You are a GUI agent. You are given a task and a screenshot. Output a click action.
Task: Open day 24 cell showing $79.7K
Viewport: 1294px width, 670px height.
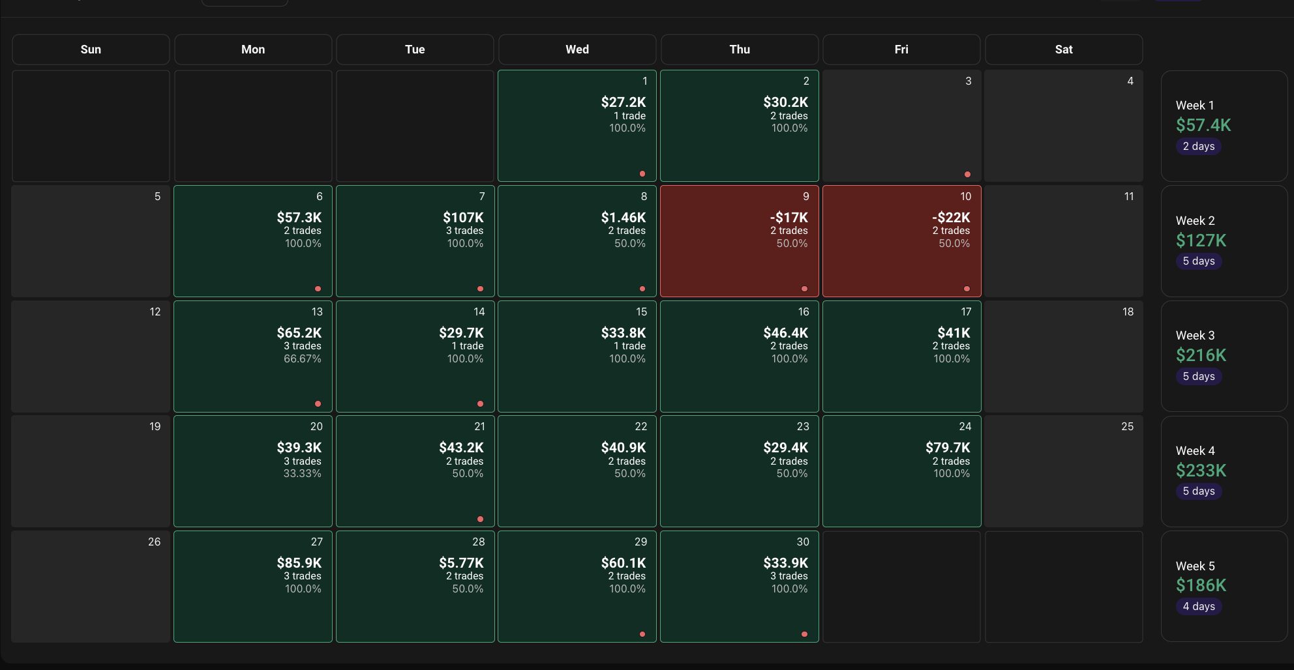click(x=902, y=471)
